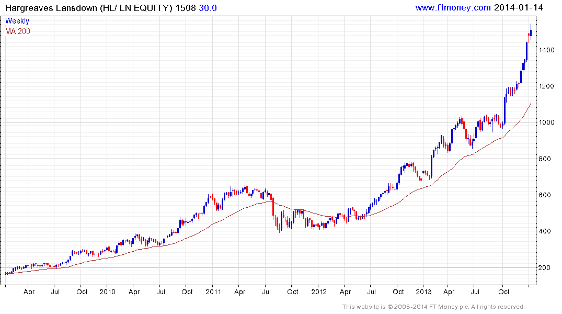
Task: Click the 400 price axis label
Action: coord(545,231)
